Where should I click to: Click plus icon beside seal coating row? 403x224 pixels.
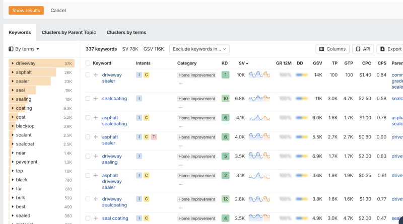click(x=96, y=218)
